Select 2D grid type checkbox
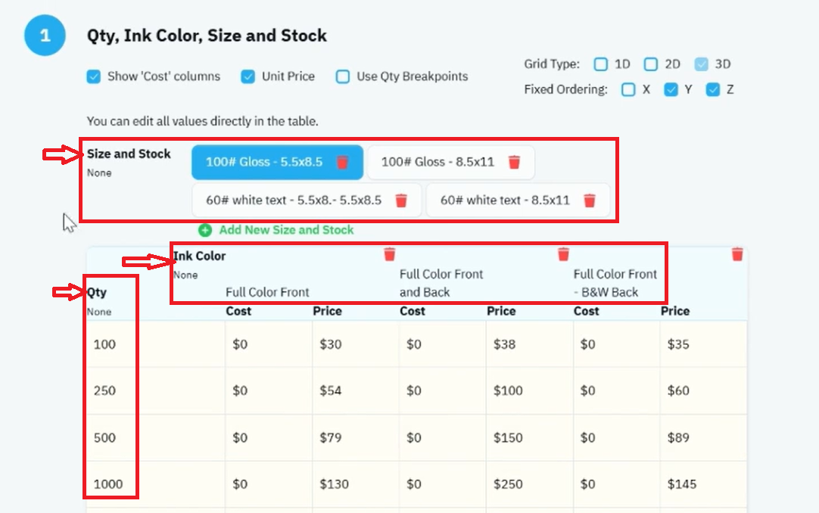 click(651, 64)
